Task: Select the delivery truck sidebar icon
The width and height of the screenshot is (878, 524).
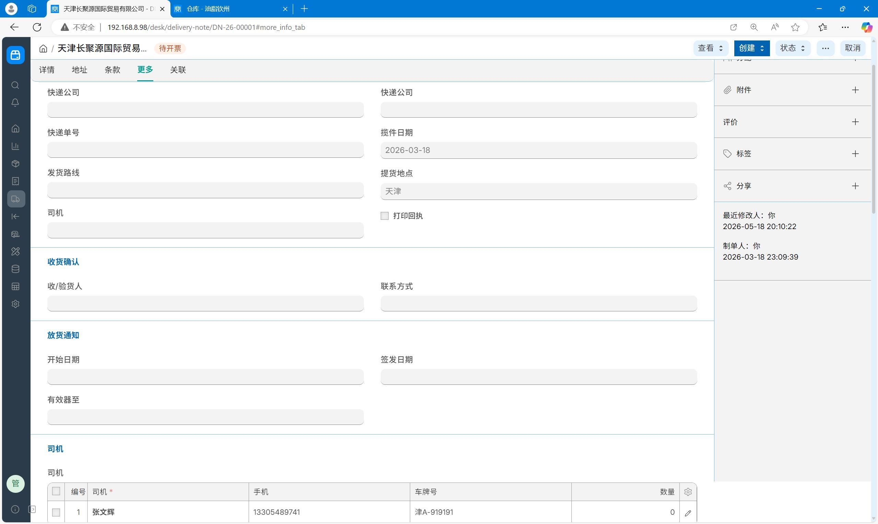Action: tap(16, 199)
